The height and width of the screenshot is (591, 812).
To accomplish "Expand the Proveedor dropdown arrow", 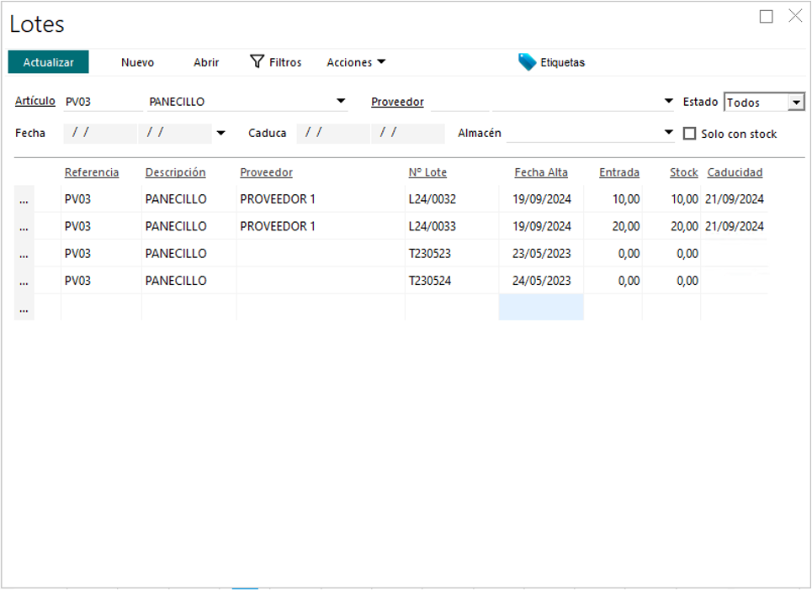I will pos(669,101).
